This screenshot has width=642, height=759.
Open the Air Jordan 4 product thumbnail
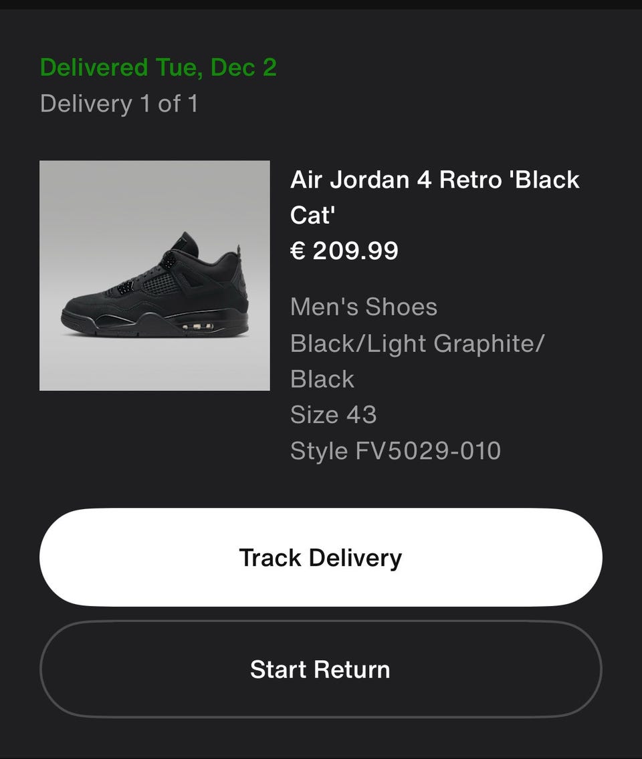154,275
